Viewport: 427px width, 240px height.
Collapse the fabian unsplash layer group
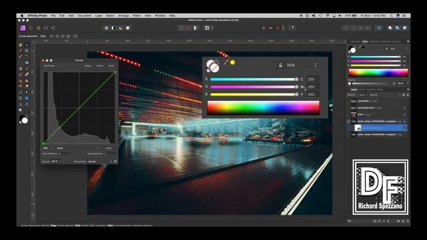pos(348,121)
